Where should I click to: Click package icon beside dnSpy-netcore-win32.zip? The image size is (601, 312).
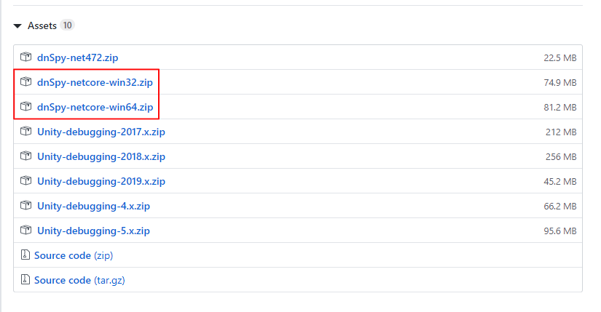click(26, 81)
